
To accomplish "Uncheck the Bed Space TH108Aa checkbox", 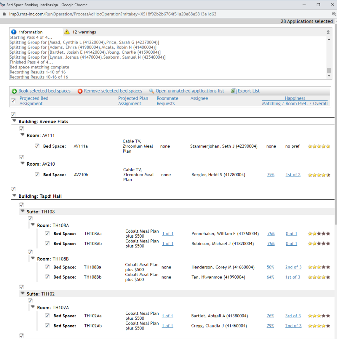I will click(47, 233).
